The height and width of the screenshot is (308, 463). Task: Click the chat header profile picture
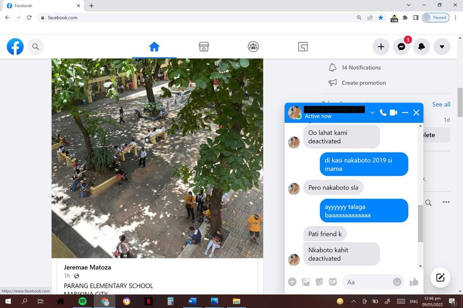295,113
